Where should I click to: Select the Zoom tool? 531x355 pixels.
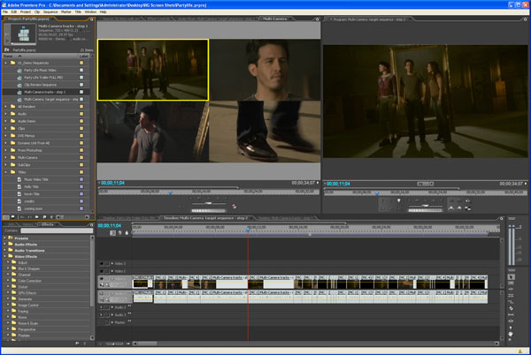(x=511, y=340)
